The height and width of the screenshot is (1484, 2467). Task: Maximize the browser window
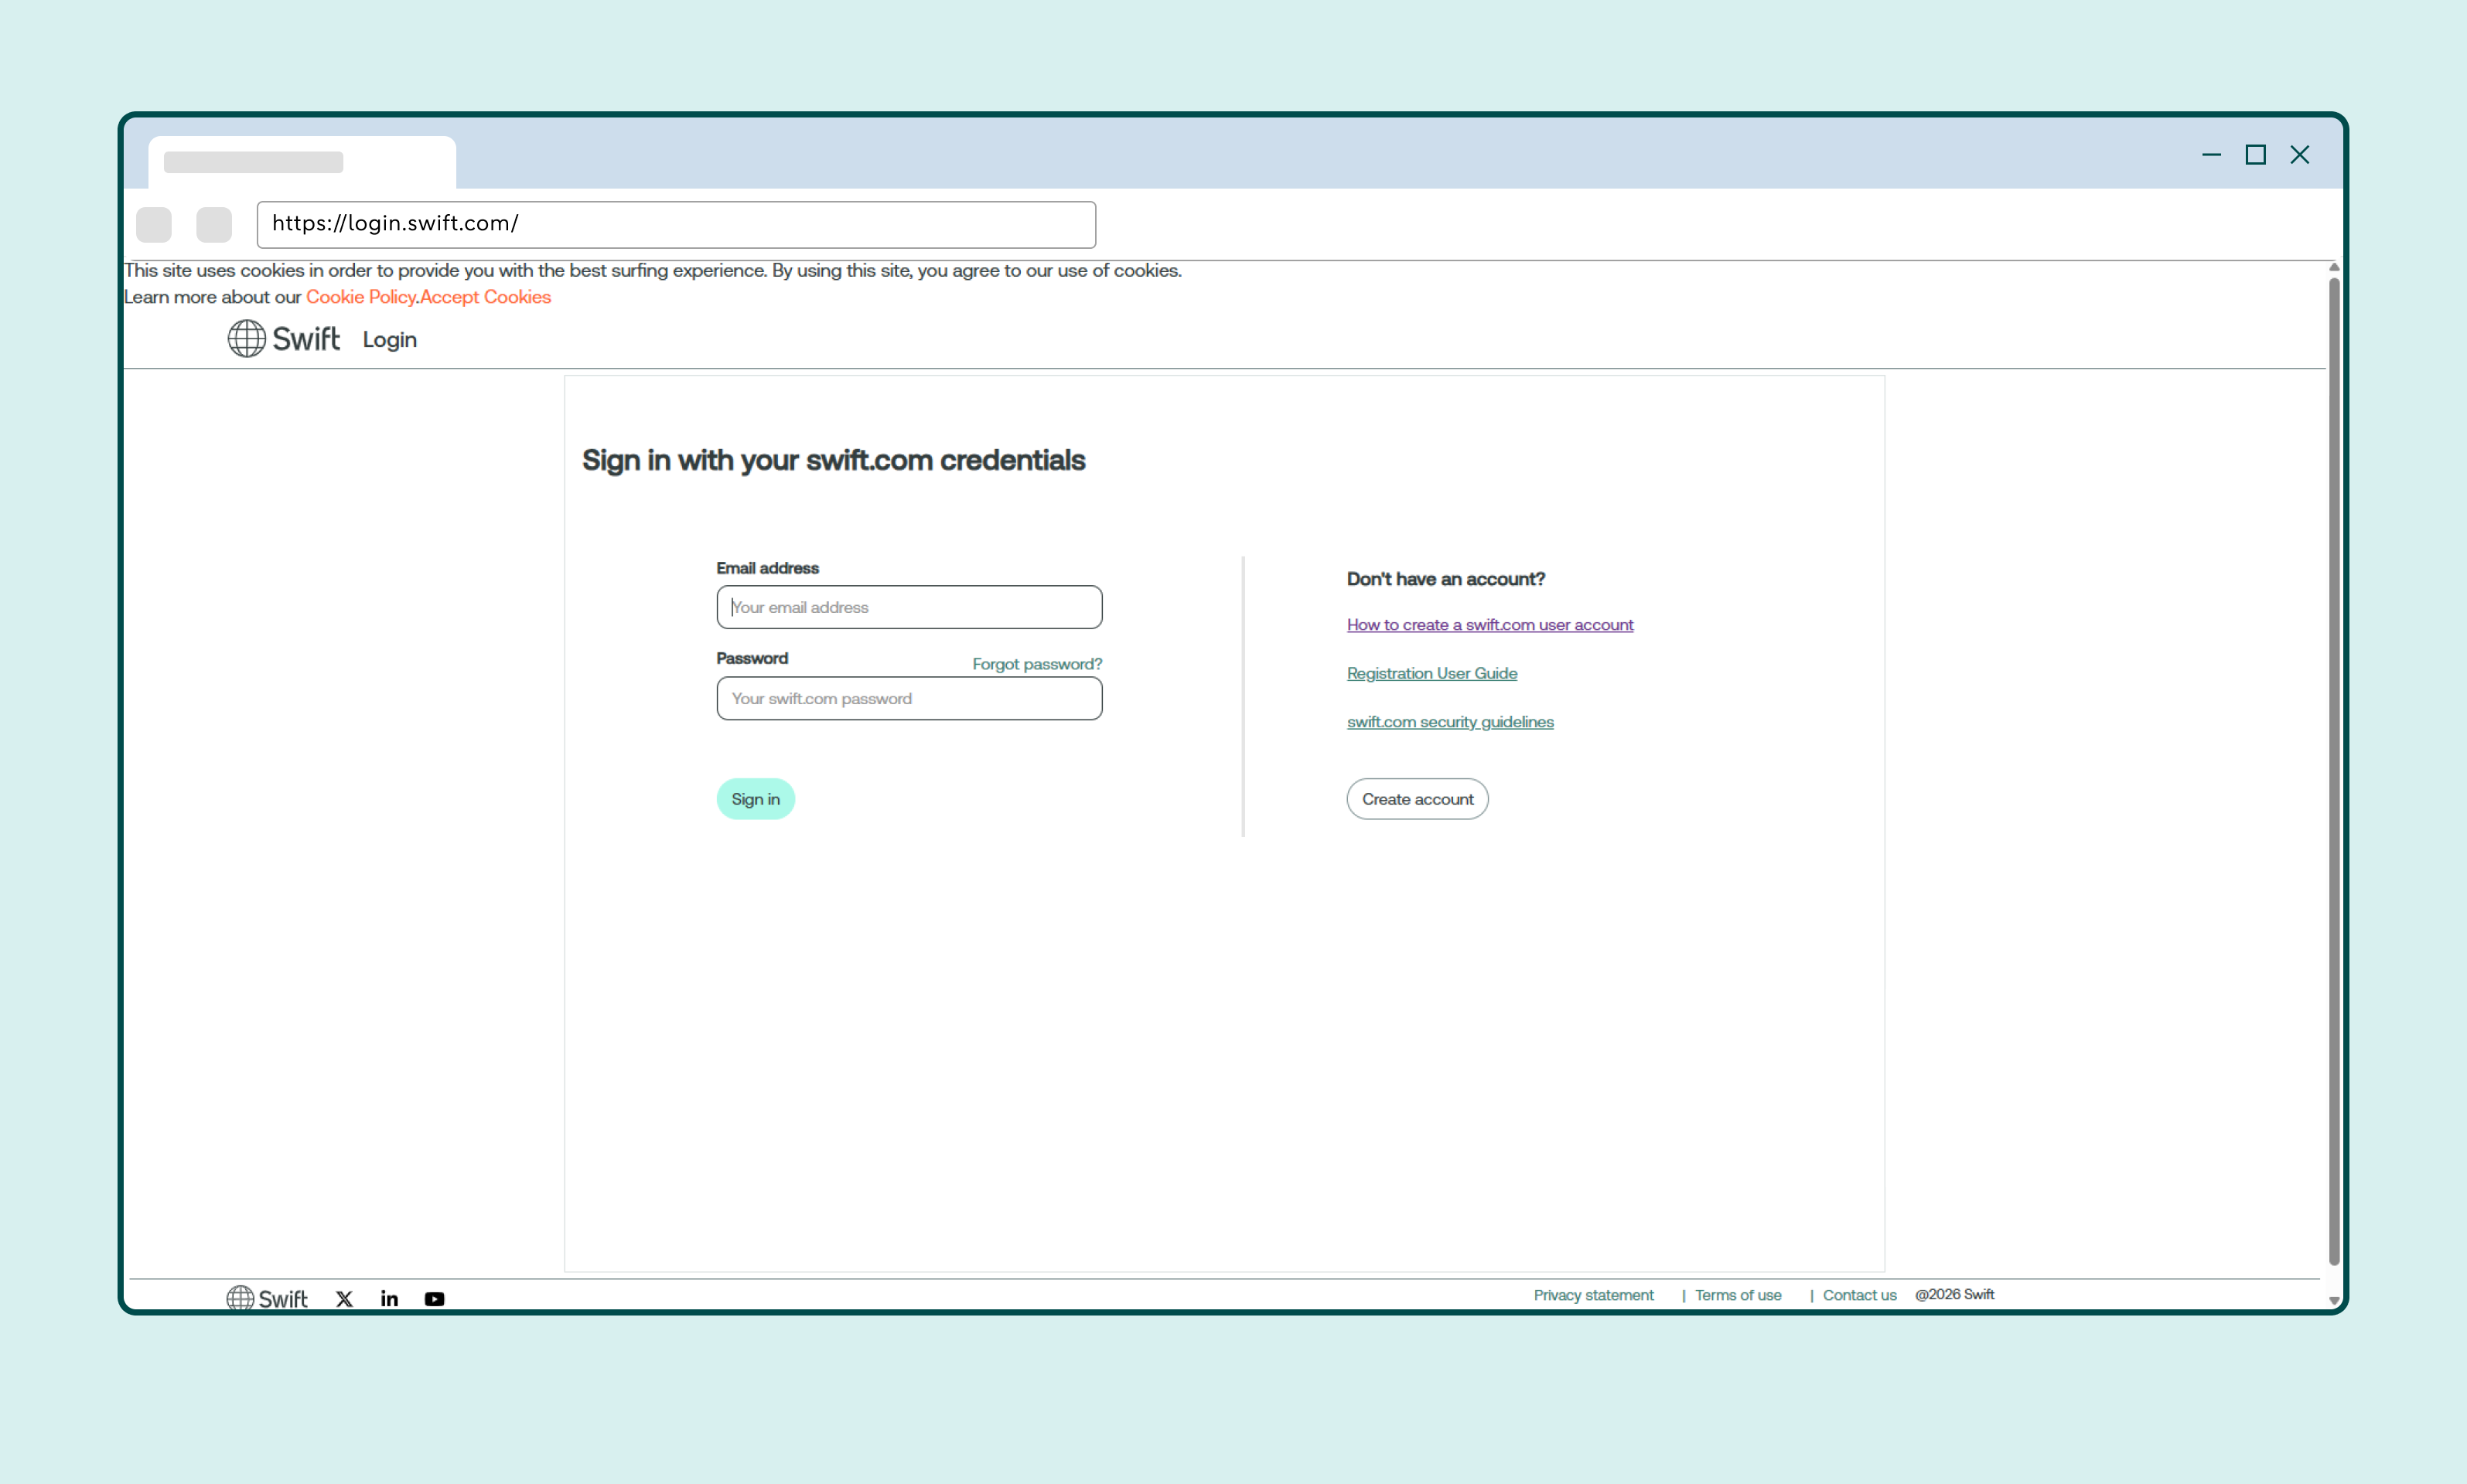2255,154
